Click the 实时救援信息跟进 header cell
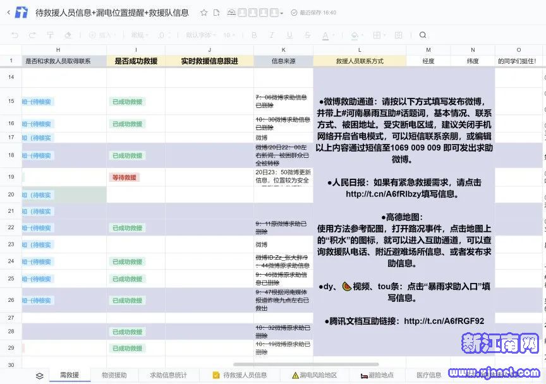 209,61
